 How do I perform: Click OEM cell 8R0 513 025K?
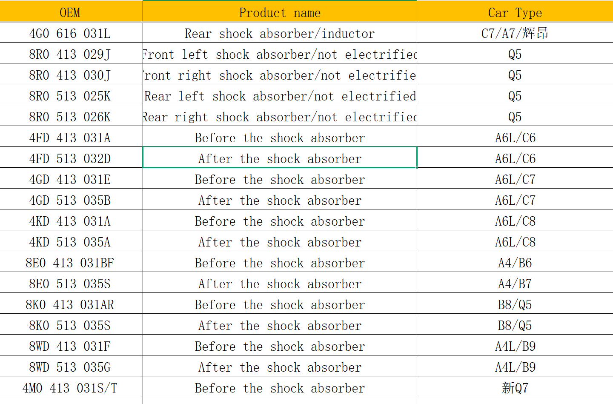coord(70,96)
